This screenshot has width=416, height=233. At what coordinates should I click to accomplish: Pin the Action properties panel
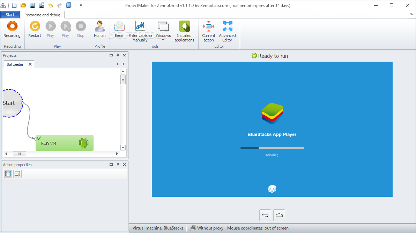tap(118, 165)
